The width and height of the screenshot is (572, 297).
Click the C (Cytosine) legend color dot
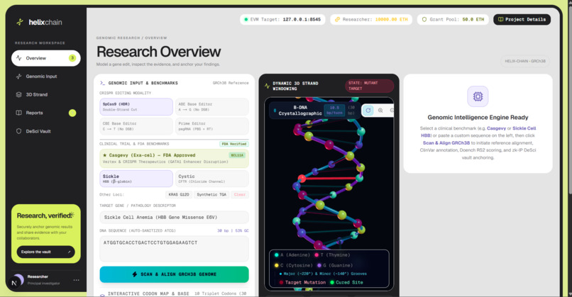click(x=277, y=265)
